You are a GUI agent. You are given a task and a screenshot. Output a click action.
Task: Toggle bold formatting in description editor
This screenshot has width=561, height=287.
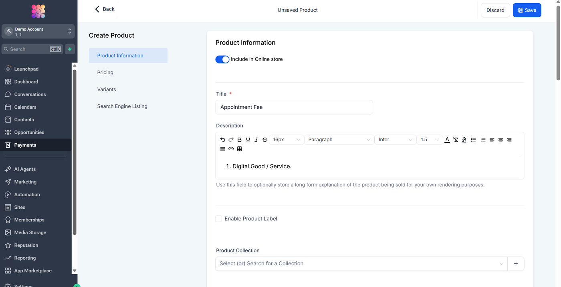point(240,140)
